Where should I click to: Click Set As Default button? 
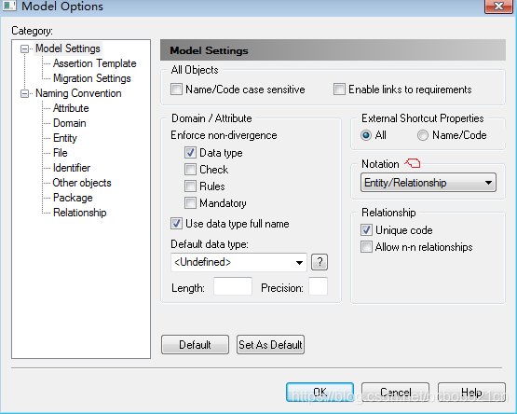pyautogui.click(x=270, y=345)
